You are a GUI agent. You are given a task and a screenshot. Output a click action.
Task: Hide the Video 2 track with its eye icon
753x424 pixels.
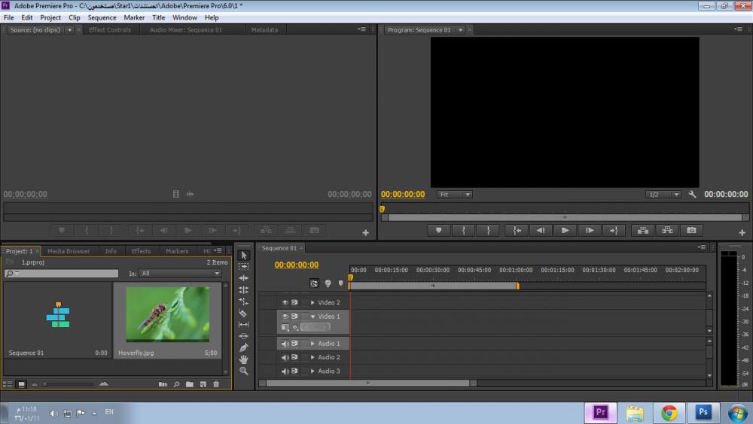pos(285,302)
